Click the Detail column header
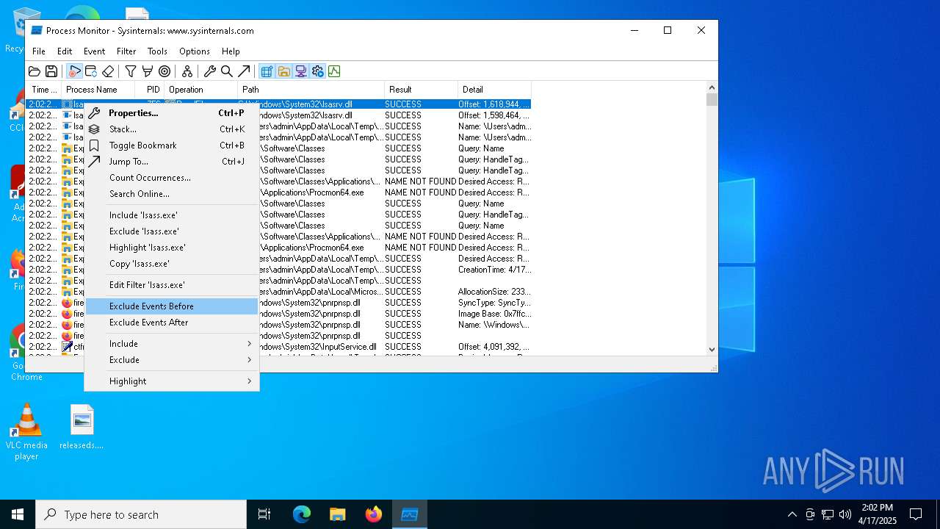940x529 pixels. 494,90
